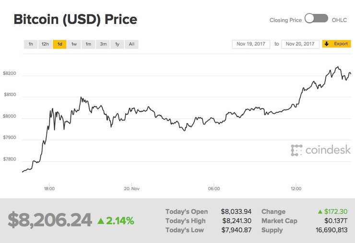
Task: Click the OHLC label
Action: point(339,20)
